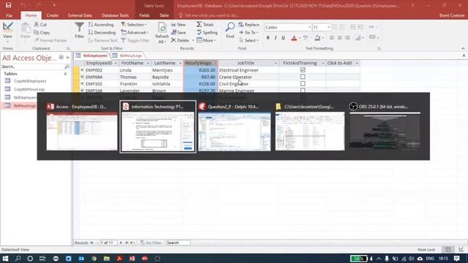Select Information Technology P1 window thumbnail
Screen dimensions: 468x263
pos(158,126)
